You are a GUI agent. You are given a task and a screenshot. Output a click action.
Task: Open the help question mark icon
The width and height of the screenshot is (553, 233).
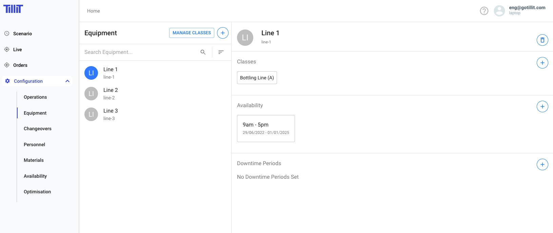point(484,11)
